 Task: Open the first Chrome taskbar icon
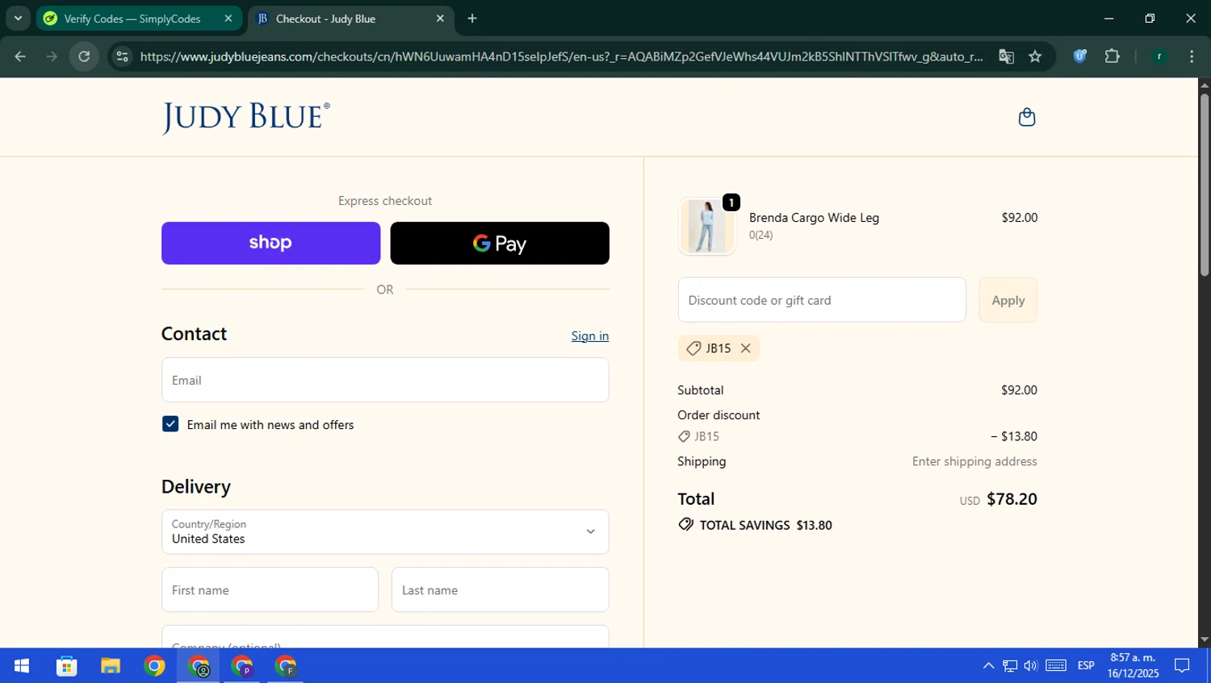tap(154, 666)
